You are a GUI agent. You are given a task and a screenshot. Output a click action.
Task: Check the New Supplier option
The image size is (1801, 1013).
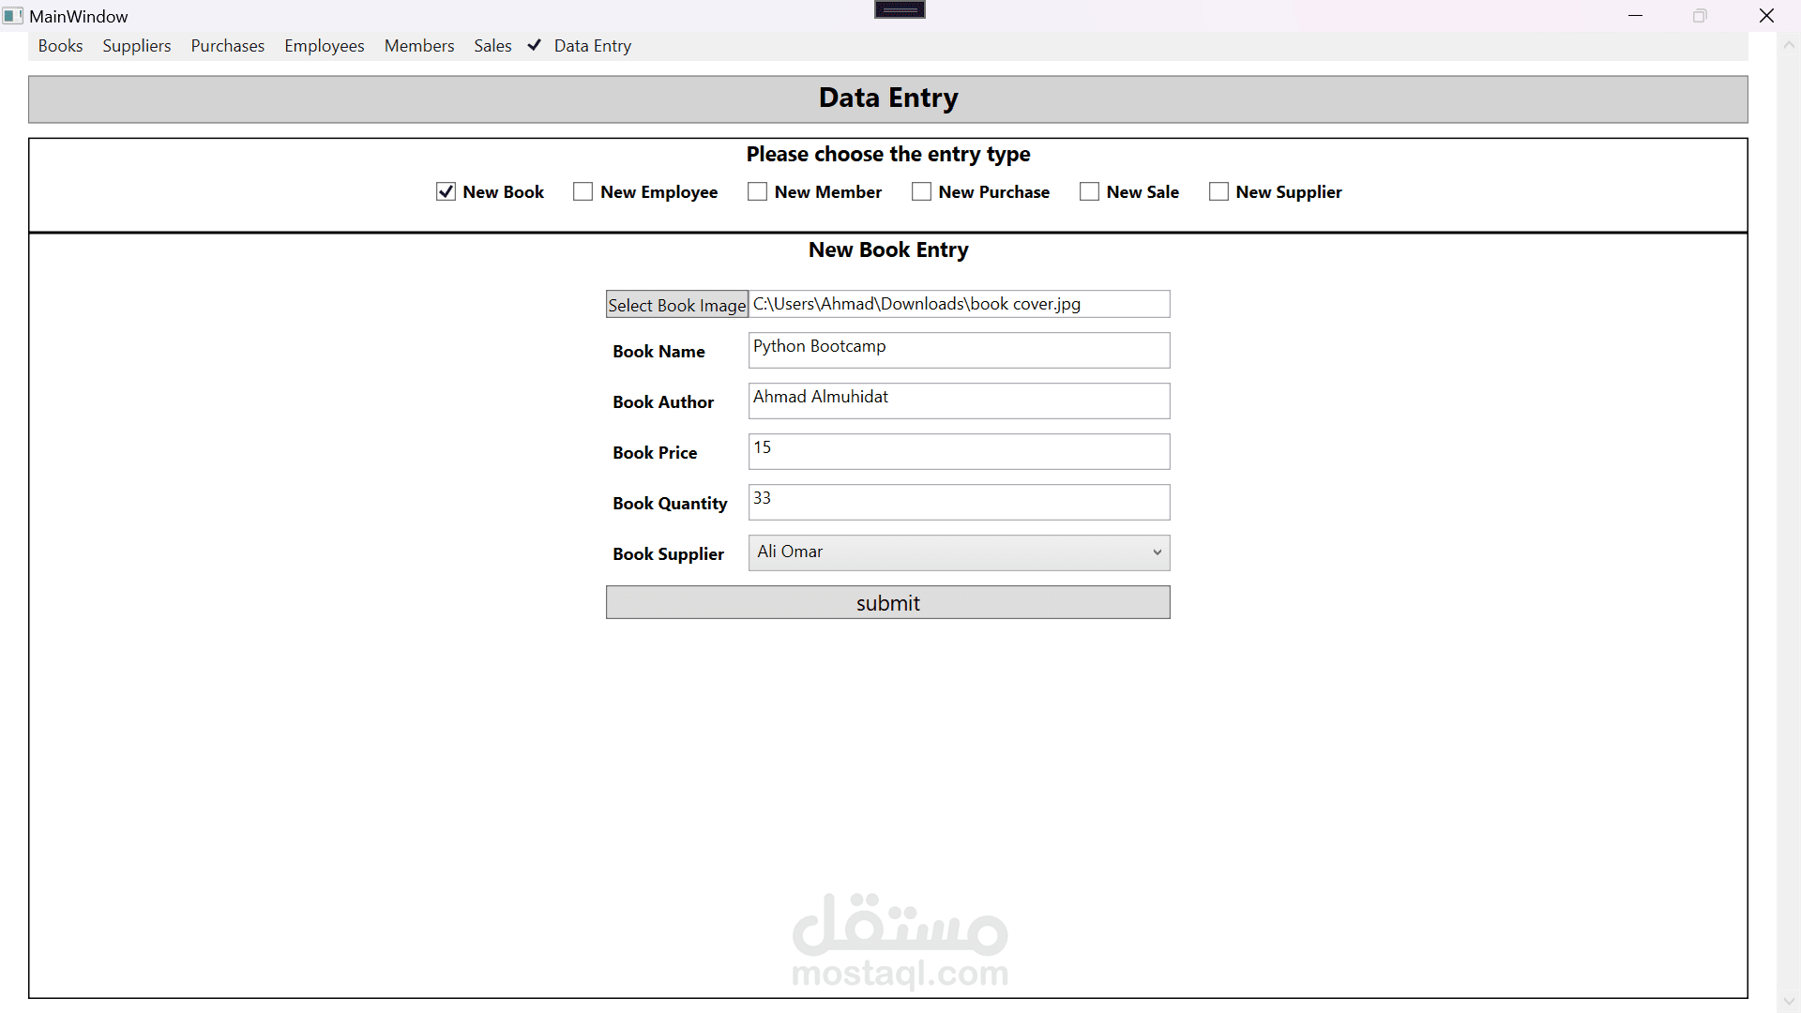pos(1218,192)
